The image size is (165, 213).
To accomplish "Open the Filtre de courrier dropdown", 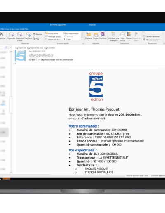I will click(x=151, y=40).
